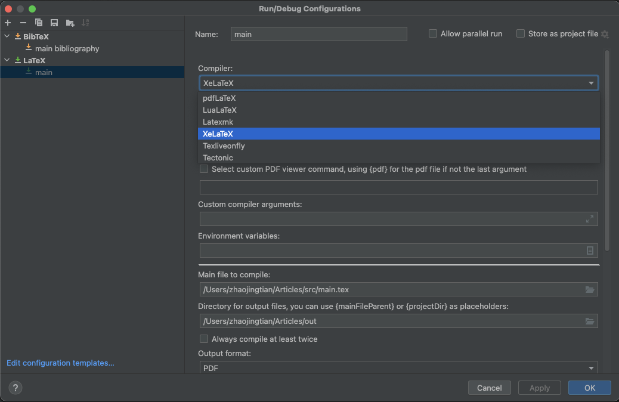Click the Environment variables field

point(399,251)
